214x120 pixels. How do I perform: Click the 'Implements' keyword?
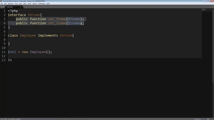coord(48,36)
